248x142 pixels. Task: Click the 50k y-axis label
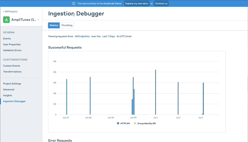pos(55,61)
